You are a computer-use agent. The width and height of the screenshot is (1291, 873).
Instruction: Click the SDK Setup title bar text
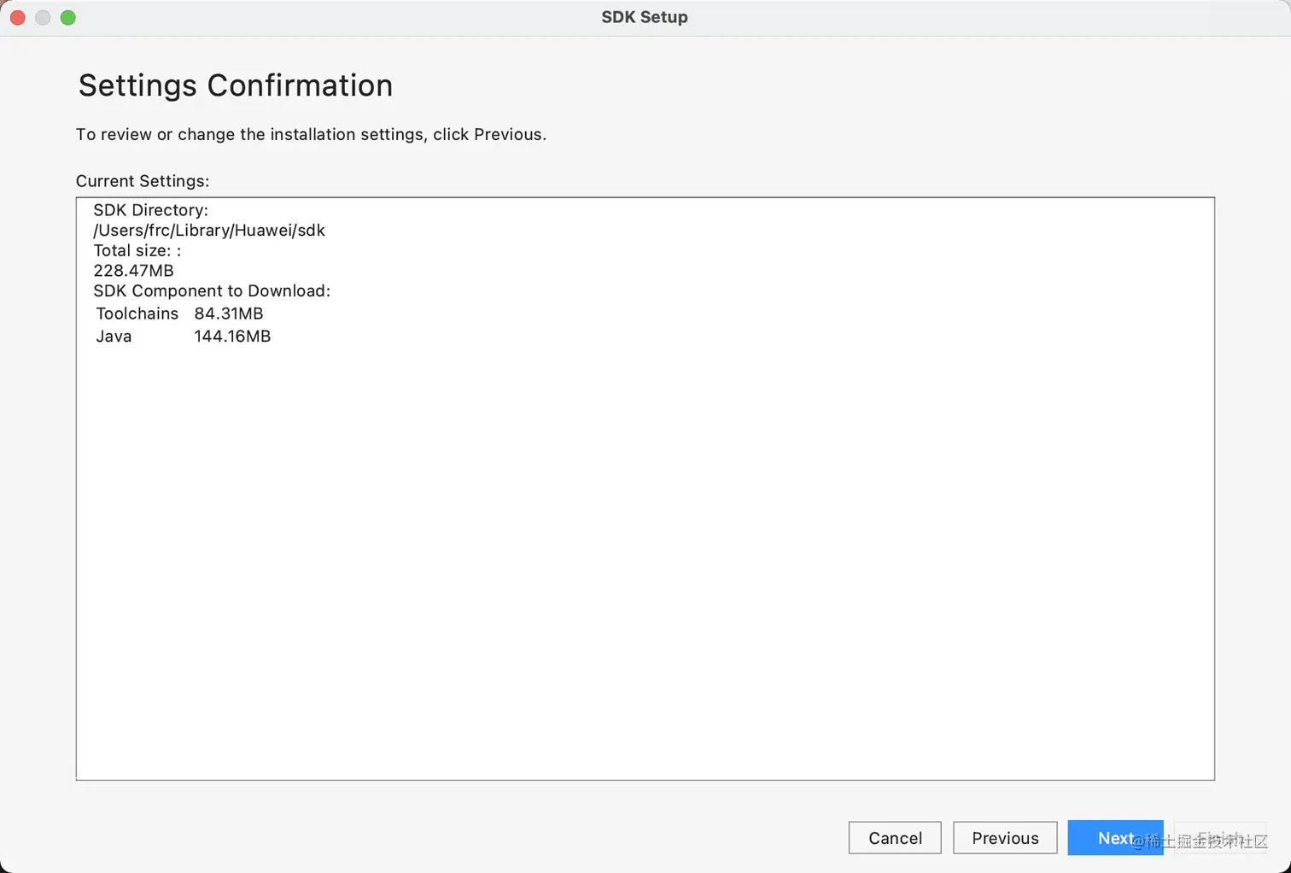tap(645, 17)
